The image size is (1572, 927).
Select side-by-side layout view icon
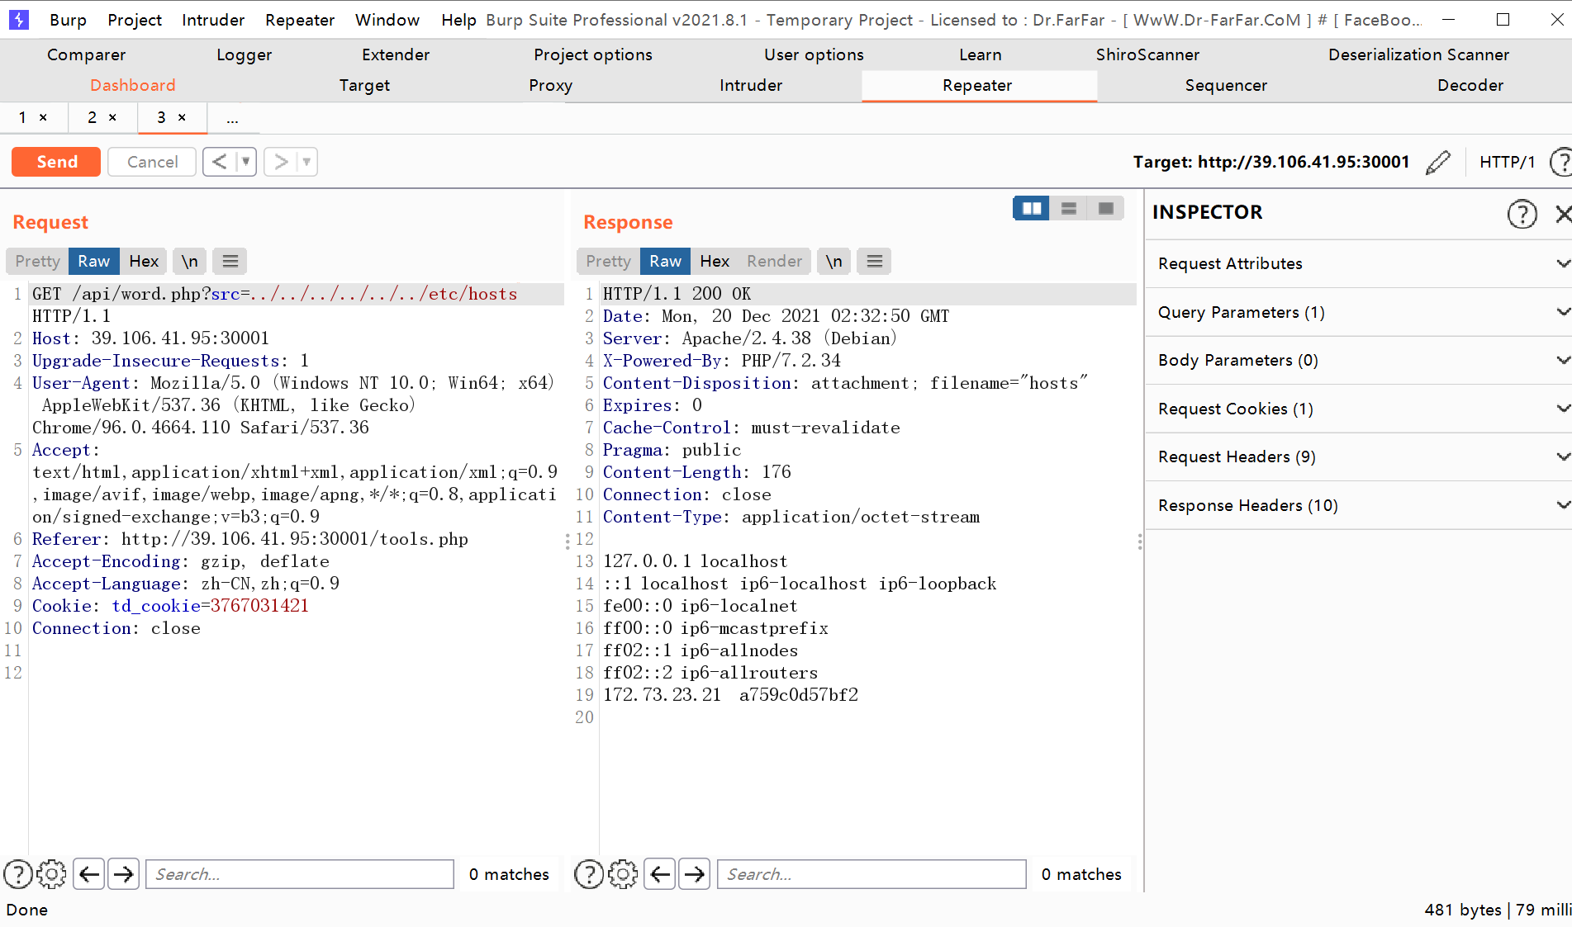point(1032,208)
